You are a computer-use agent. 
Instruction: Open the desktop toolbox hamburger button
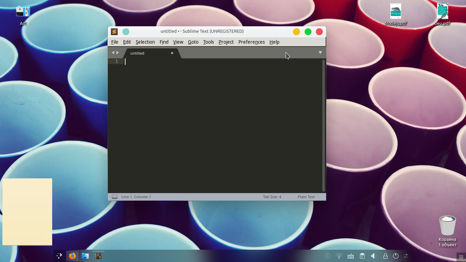(461, 257)
